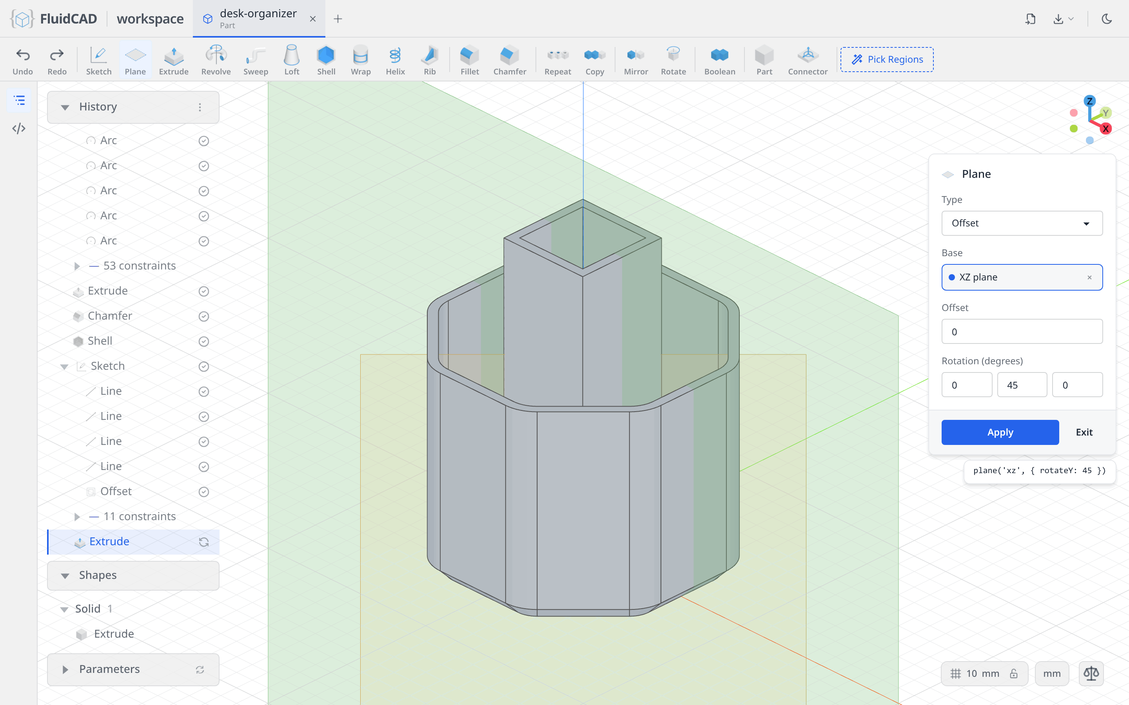This screenshot has height=705, width=1129.
Task: Toggle the grid snap lock icon
Action: click(x=1014, y=674)
